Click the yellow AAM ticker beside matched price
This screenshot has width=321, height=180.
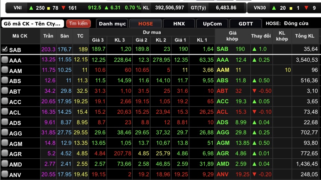223,70
